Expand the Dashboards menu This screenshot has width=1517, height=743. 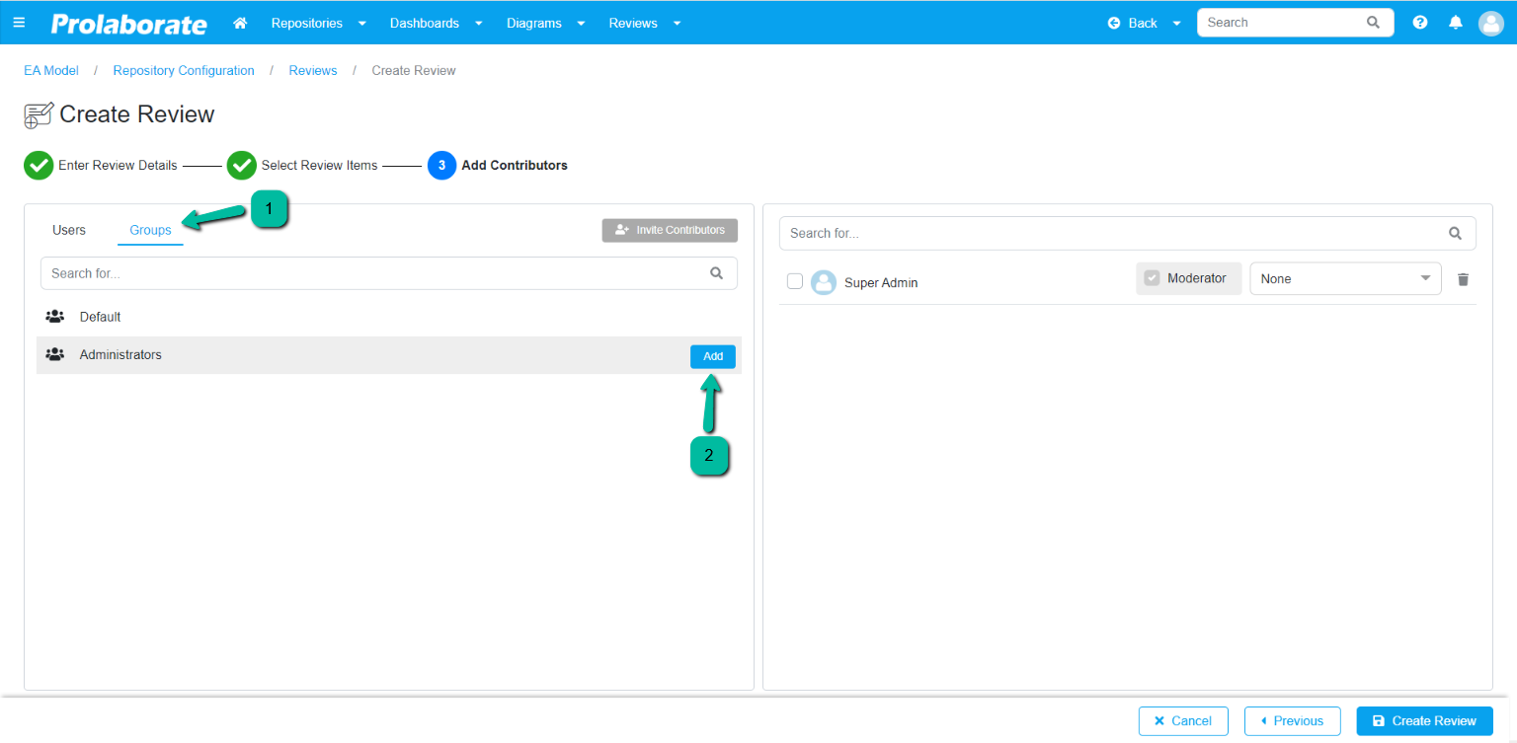(x=436, y=23)
